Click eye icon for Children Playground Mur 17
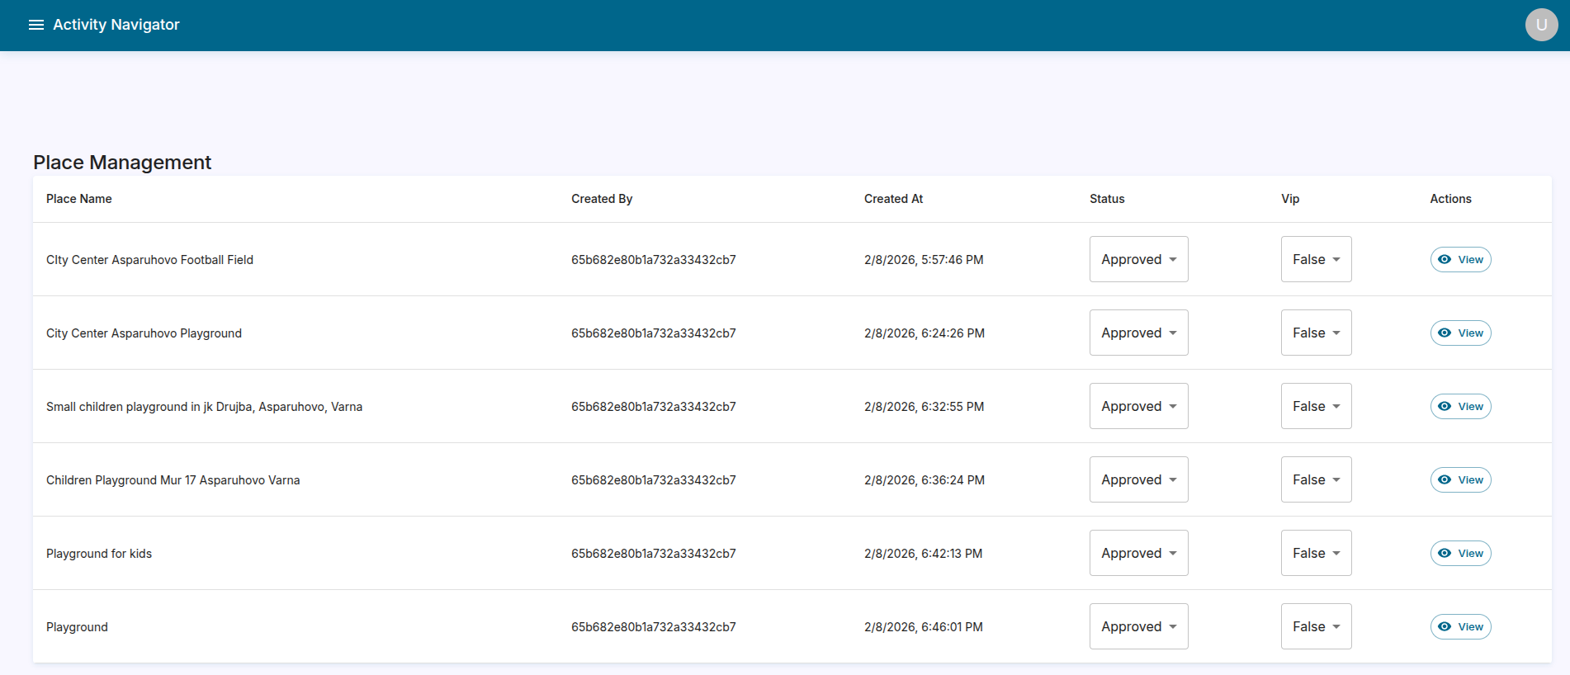Screen dimensions: 1570x675 1445,479
